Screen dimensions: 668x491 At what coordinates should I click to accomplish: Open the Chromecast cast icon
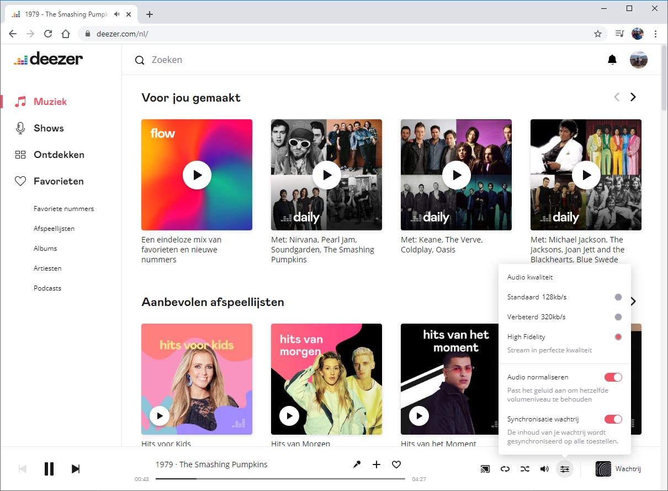(x=485, y=469)
